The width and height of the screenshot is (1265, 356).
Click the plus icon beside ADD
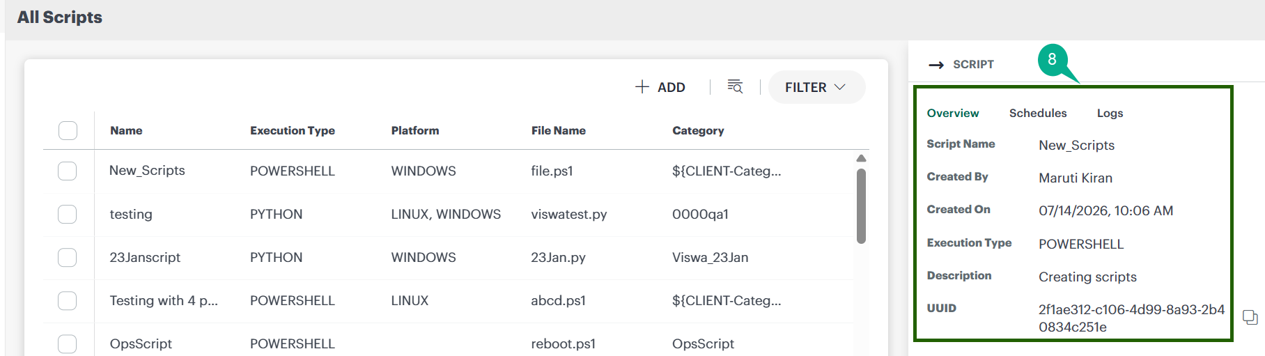[642, 87]
